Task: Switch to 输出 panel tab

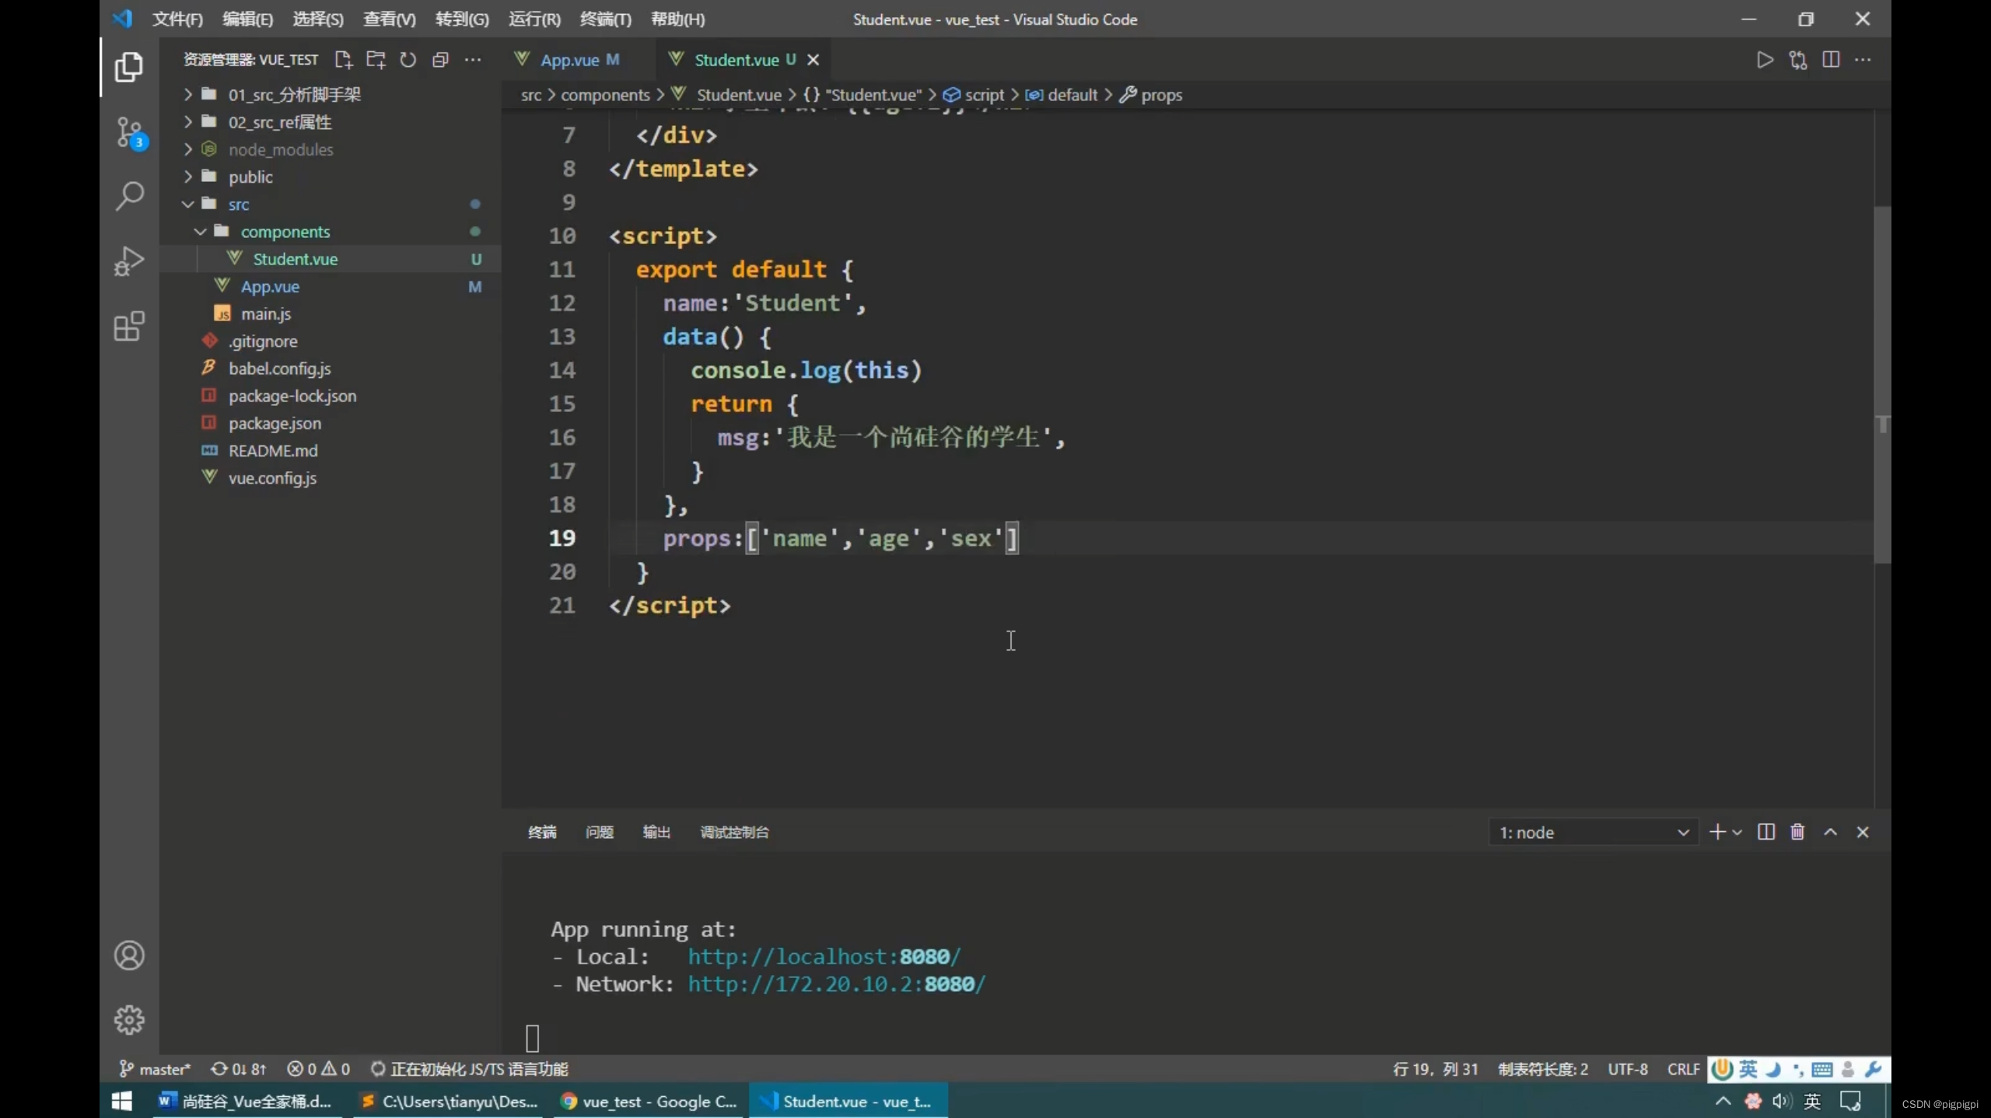Action: click(656, 833)
